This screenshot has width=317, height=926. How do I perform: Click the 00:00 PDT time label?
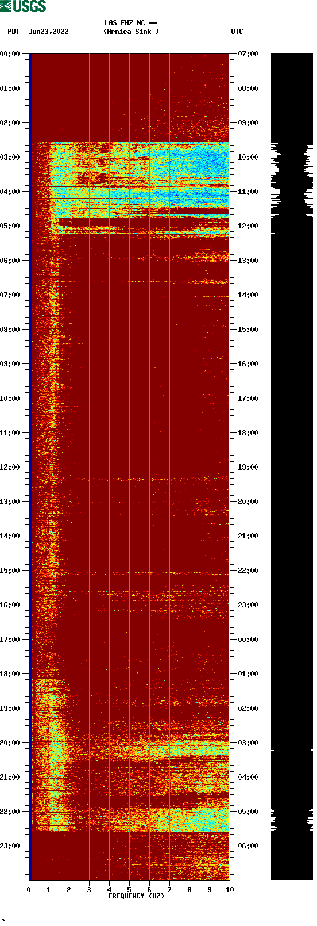(10, 54)
